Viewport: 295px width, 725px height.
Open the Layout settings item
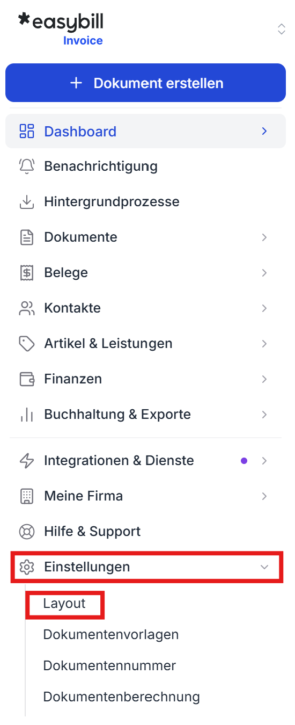(x=64, y=604)
